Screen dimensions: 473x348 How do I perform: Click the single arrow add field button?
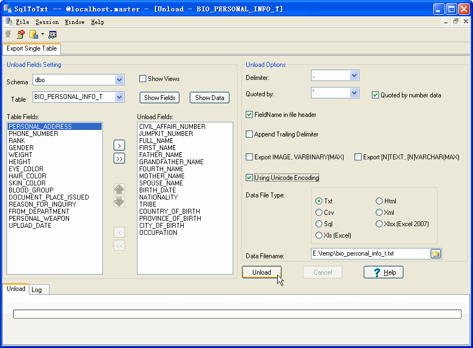coord(120,146)
